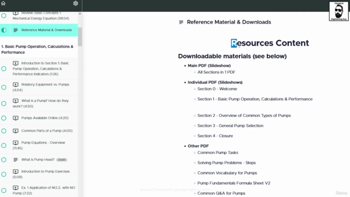
Task: Click the Chemical Engineering Guy logo thumbnail
Action: pos(339,11)
